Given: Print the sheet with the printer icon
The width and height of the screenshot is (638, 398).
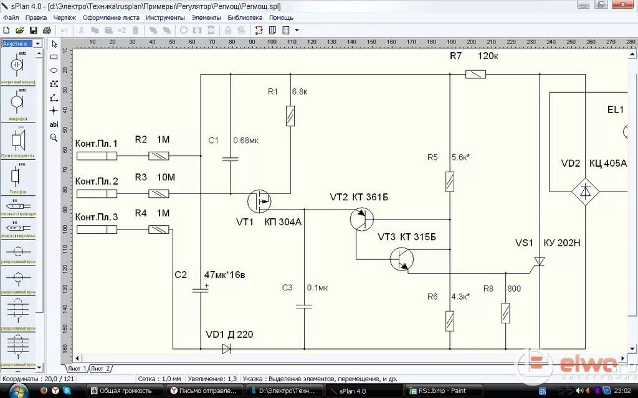Looking at the screenshot, I should (47, 30).
